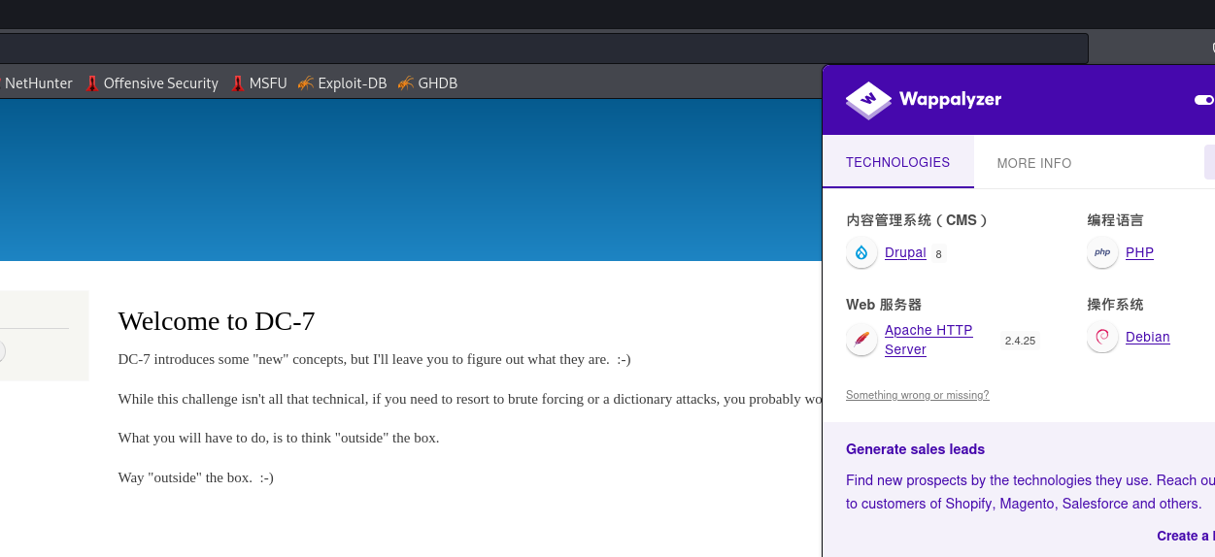Toggle the Wappalyzer enable switch
1215x557 pixels.
point(1204,100)
